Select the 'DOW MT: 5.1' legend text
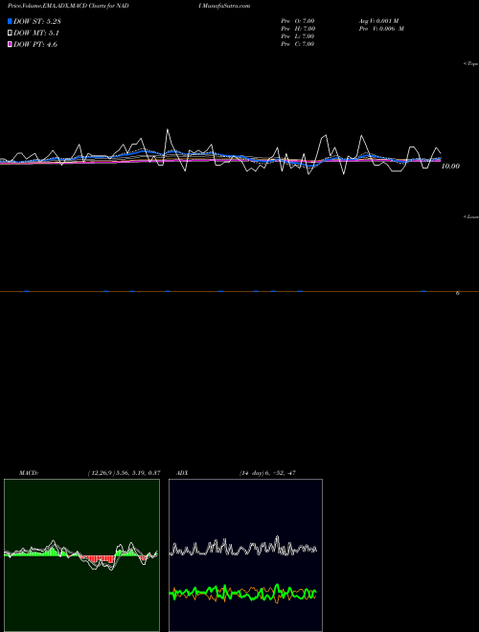 point(35,34)
